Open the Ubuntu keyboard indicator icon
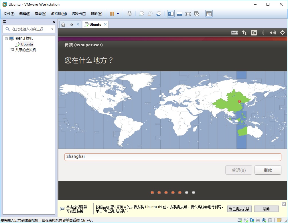The width and height of the screenshot is (288, 223). (234, 33)
